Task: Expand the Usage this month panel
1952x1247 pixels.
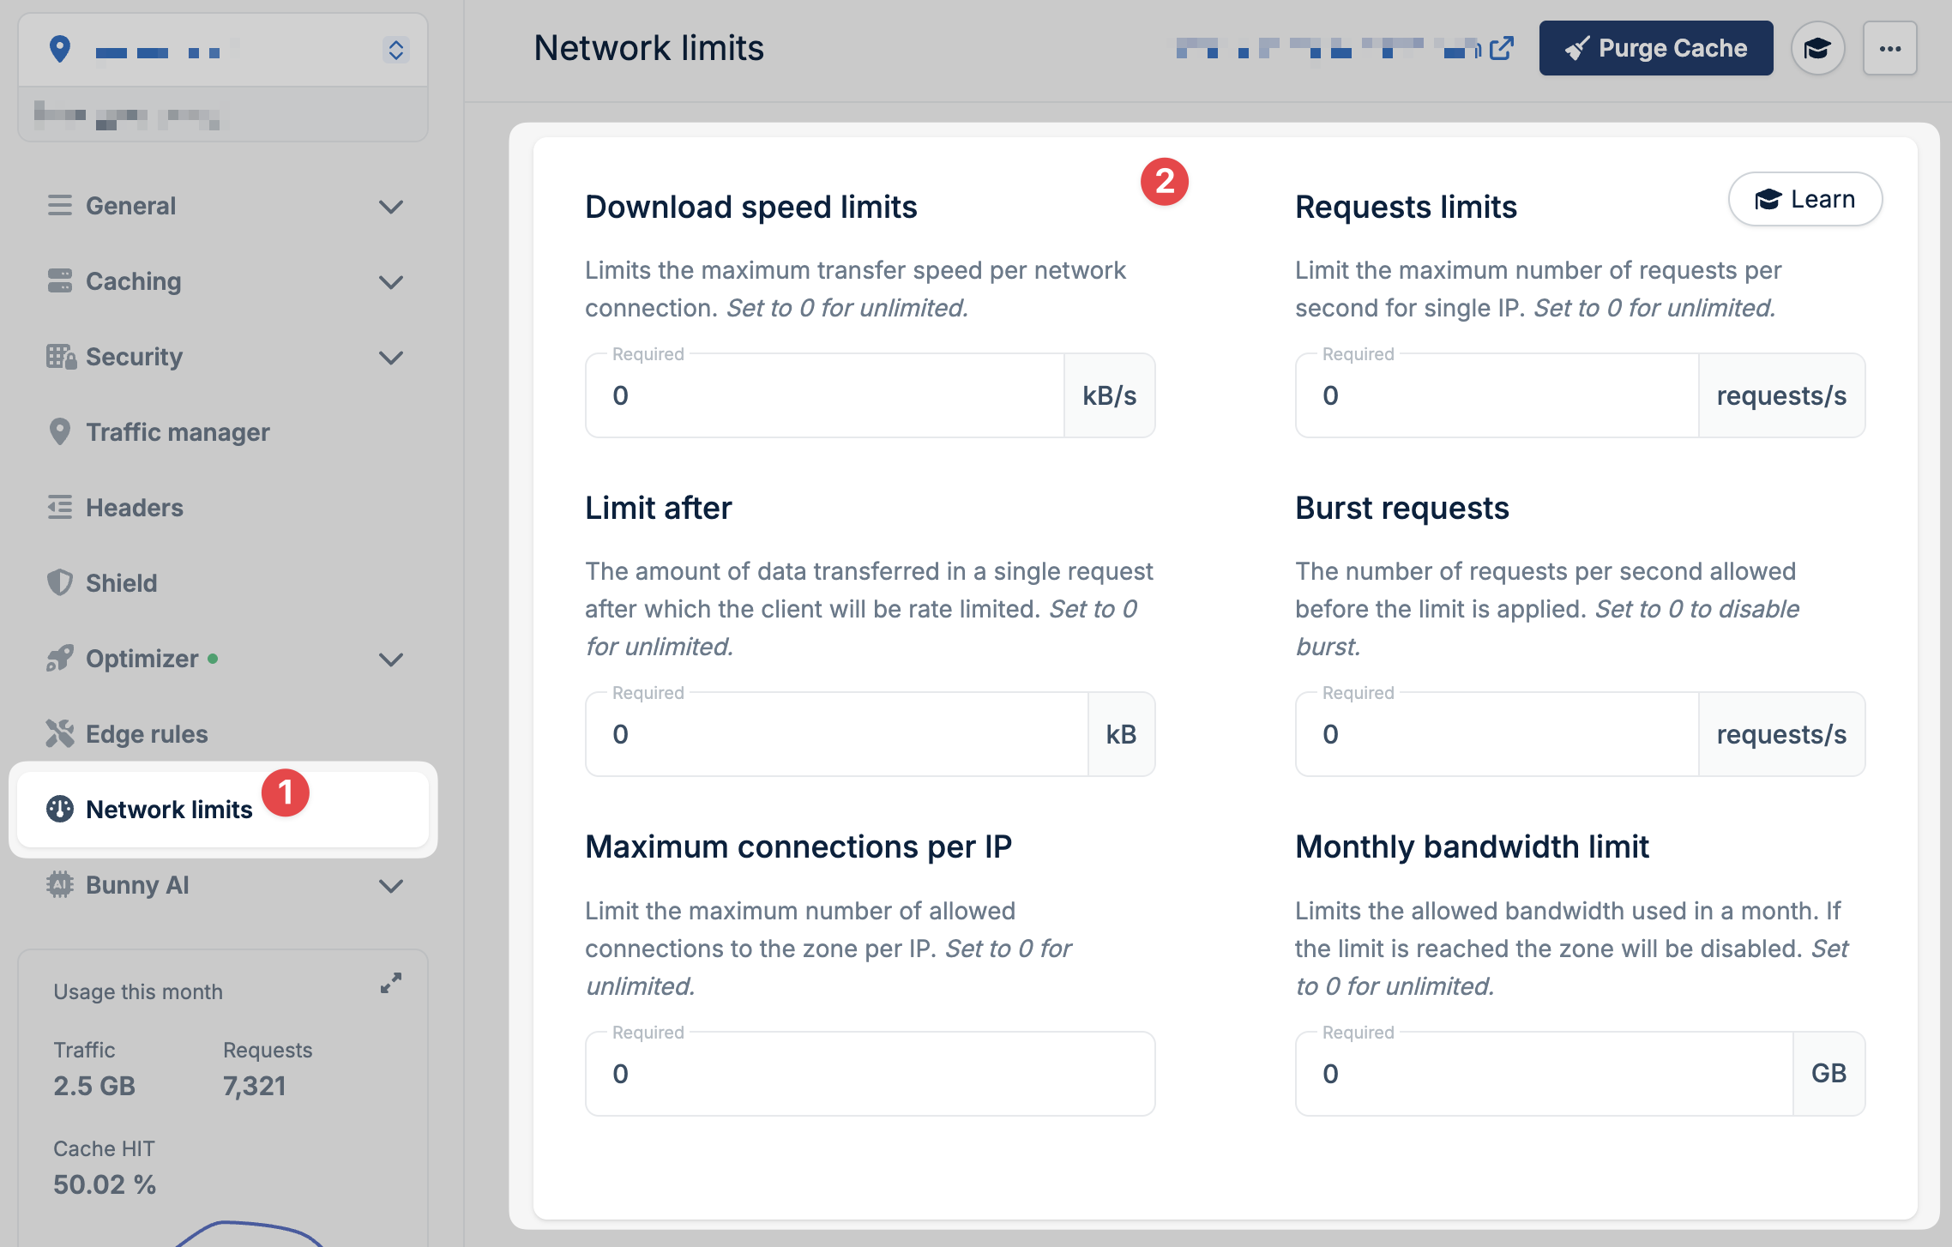Action: [391, 983]
